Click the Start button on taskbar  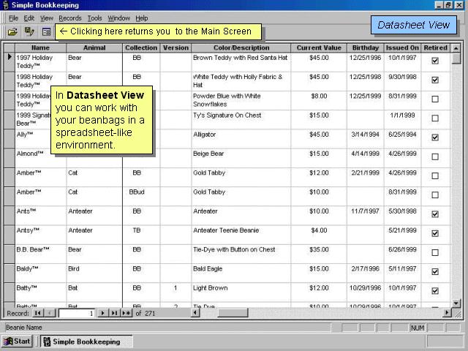pos(18,341)
